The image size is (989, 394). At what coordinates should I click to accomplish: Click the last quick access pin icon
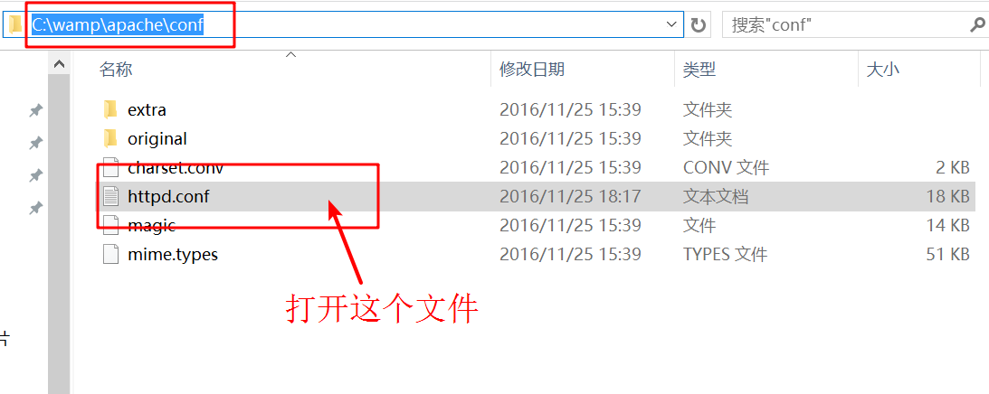click(x=35, y=208)
